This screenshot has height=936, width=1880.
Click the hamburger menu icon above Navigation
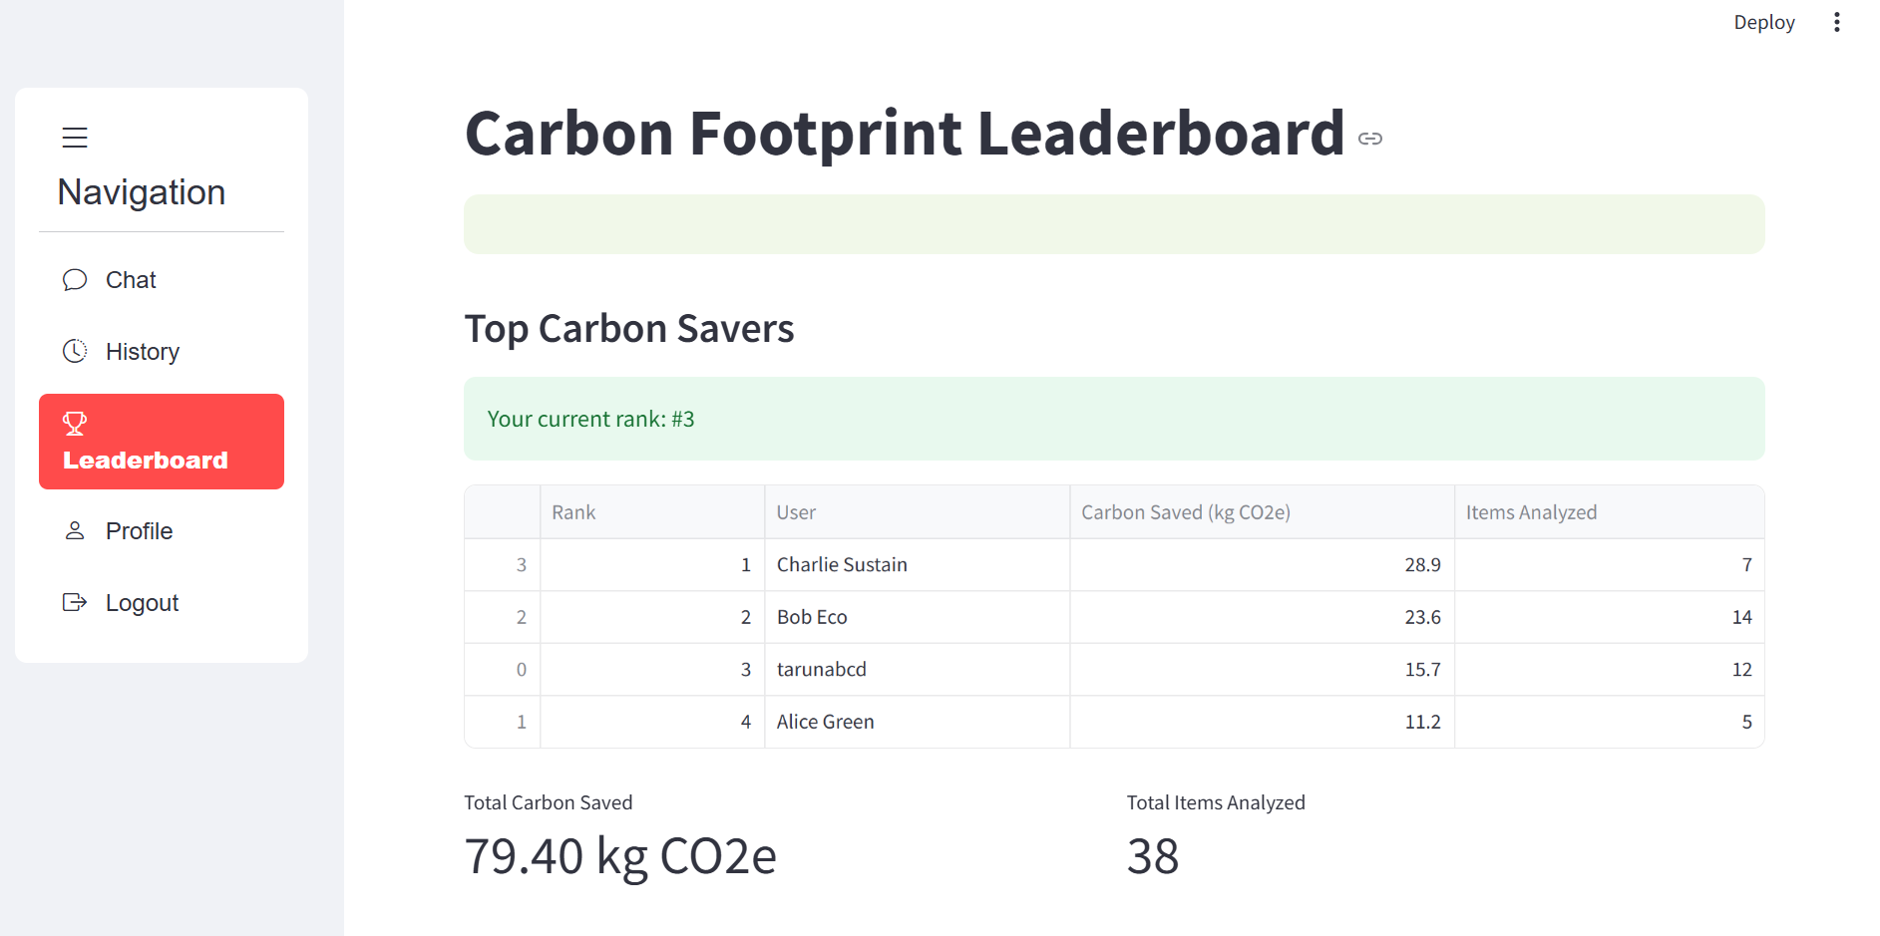tap(75, 138)
